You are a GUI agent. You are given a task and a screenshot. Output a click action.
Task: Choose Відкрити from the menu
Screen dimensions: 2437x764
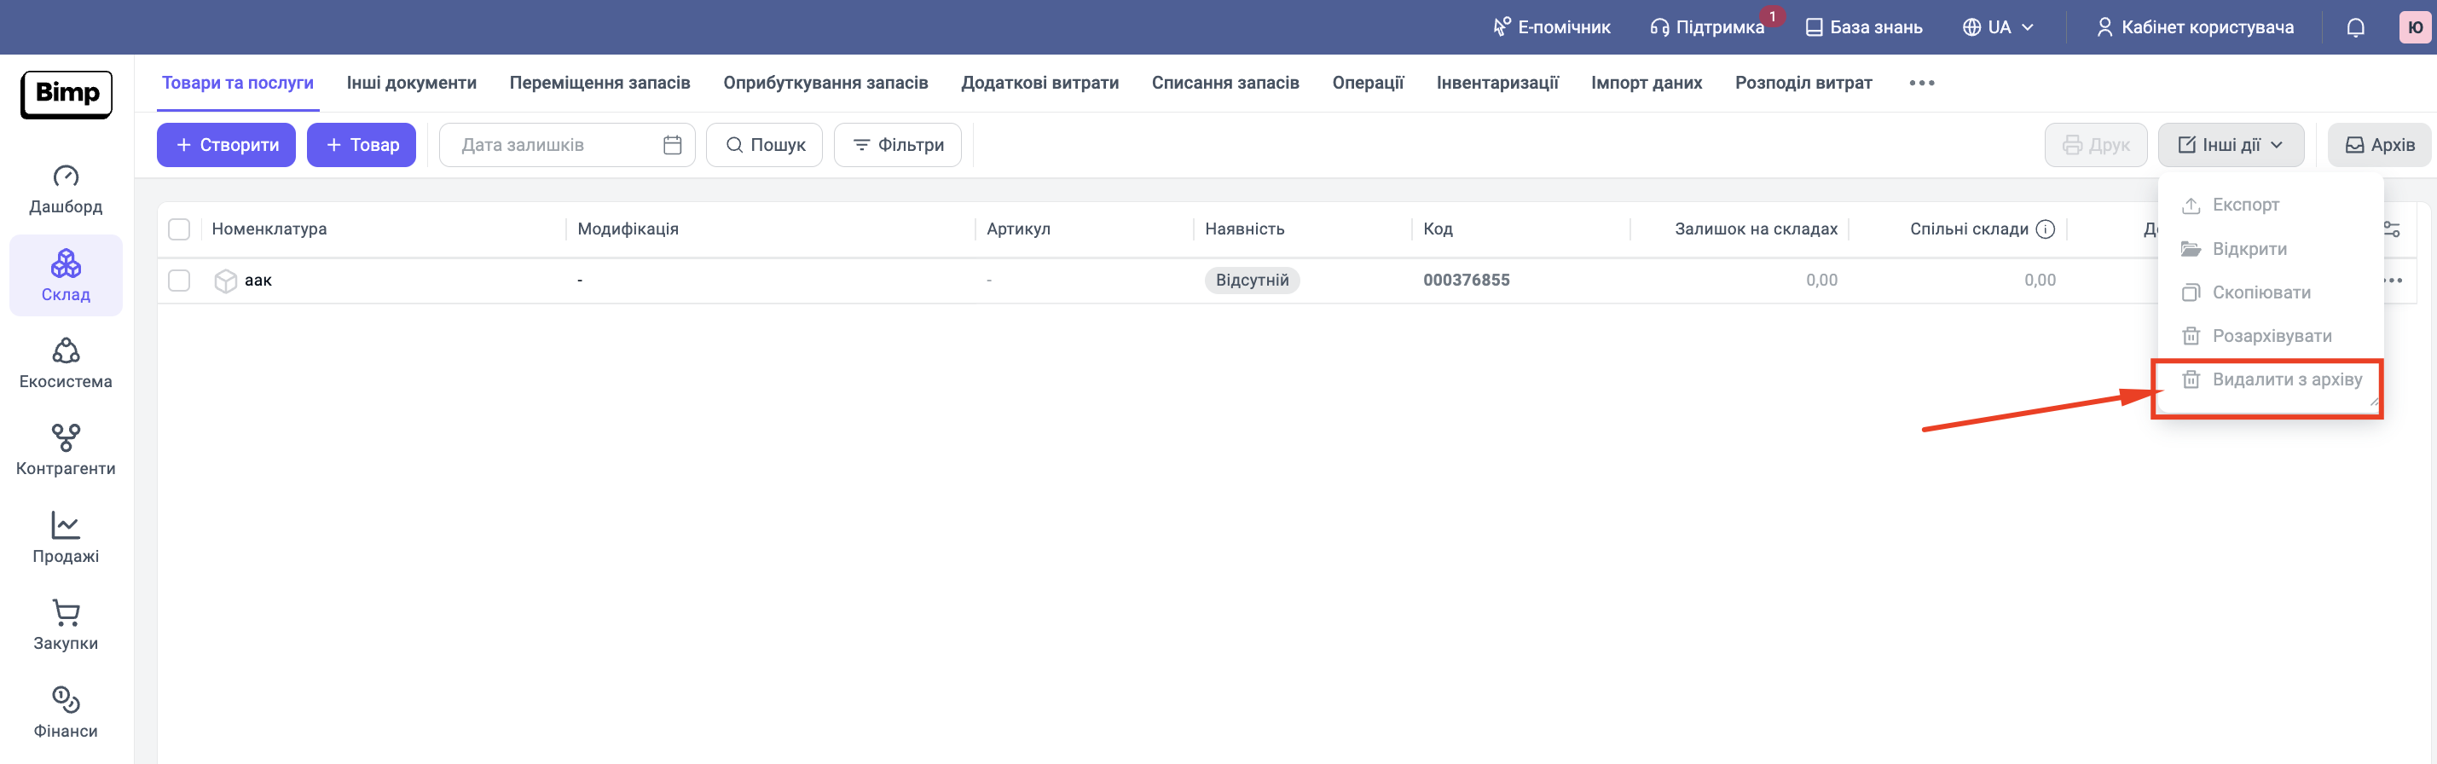click(2269, 250)
